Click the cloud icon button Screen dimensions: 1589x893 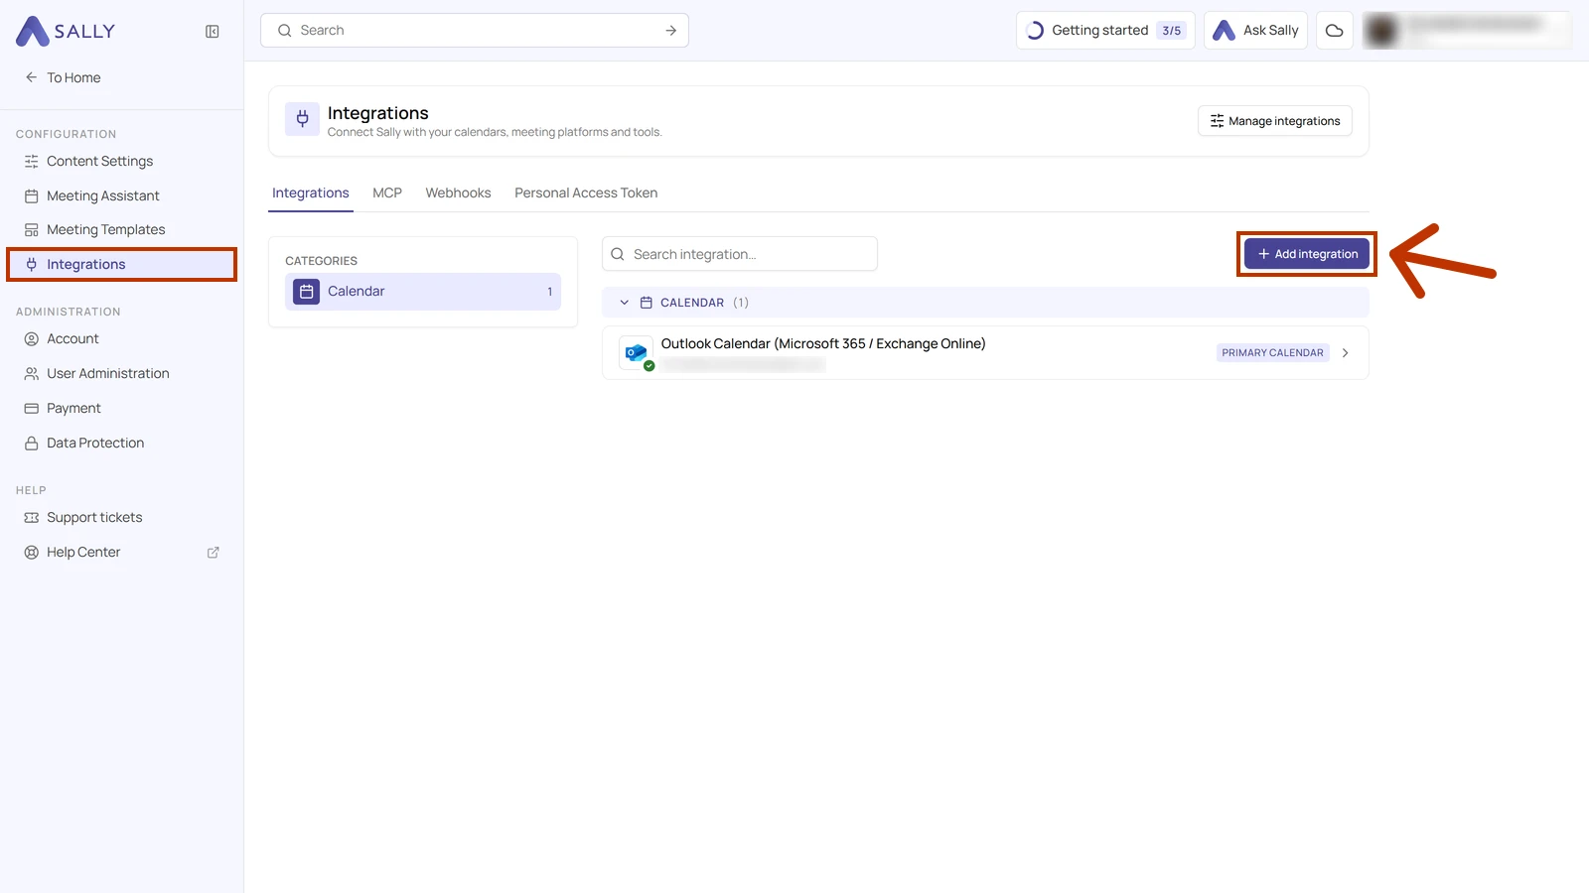pyautogui.click(x=1335, y=31)
